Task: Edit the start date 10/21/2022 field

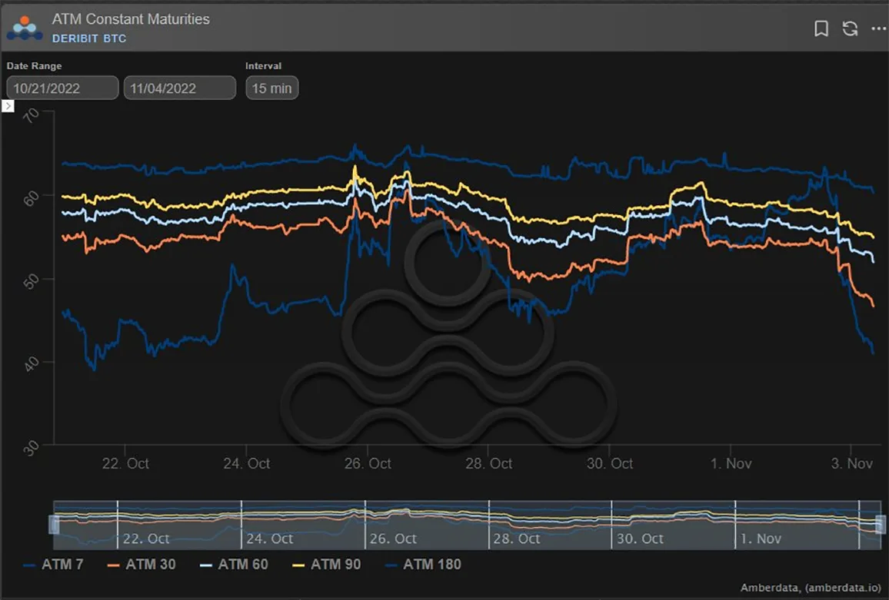Action: pyautogui.click(x=62, y=88)
